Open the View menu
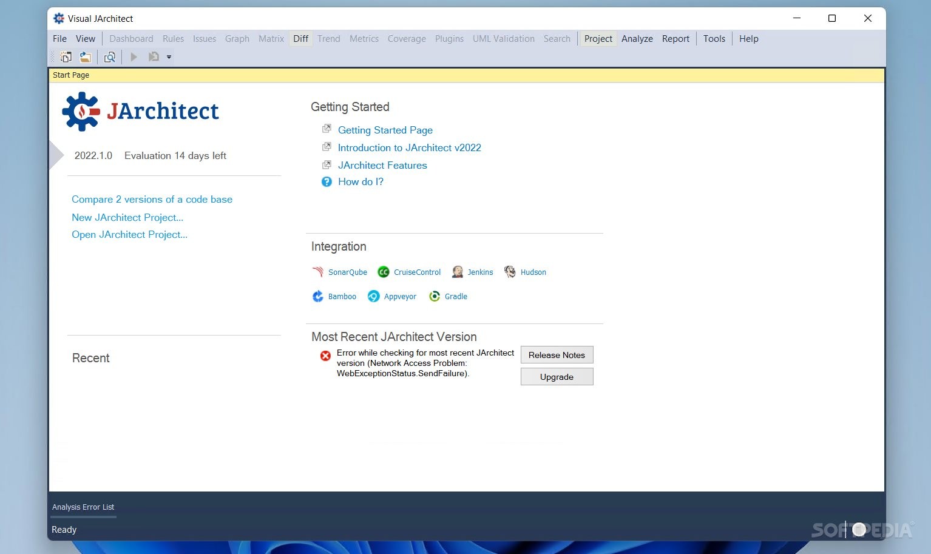The image size is (931, 554). pos(86,39)
